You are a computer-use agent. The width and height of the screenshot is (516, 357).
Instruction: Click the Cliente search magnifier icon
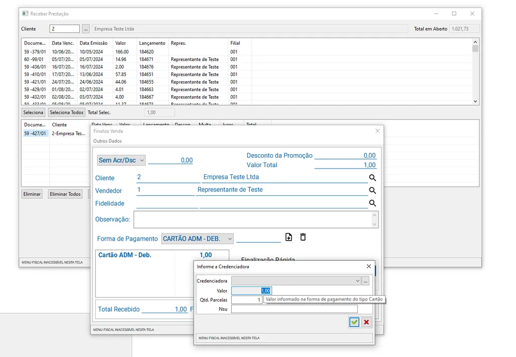pos(372,178)
